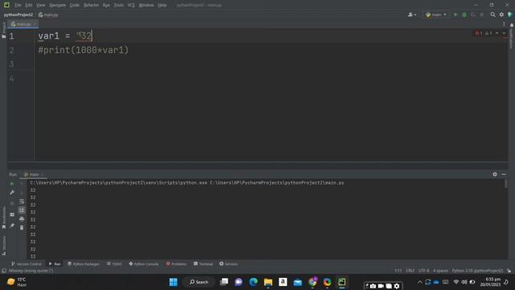This screenshot has width=515, height=290.
Task: Click the Stop icon in top toolbar
Action: (x=481, y=14)
